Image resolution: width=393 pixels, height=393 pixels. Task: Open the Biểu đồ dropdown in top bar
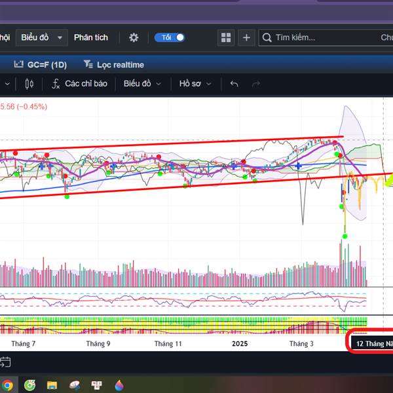(42, 37)
